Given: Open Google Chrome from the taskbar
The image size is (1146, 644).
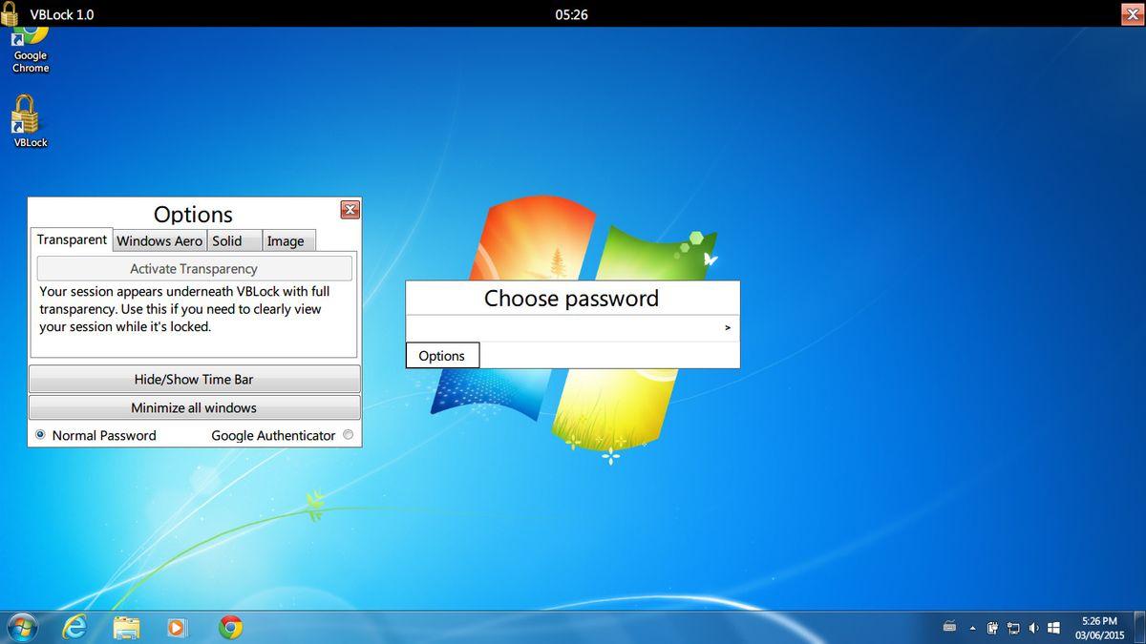Looking at the screenshot, I should coord(229,627).
